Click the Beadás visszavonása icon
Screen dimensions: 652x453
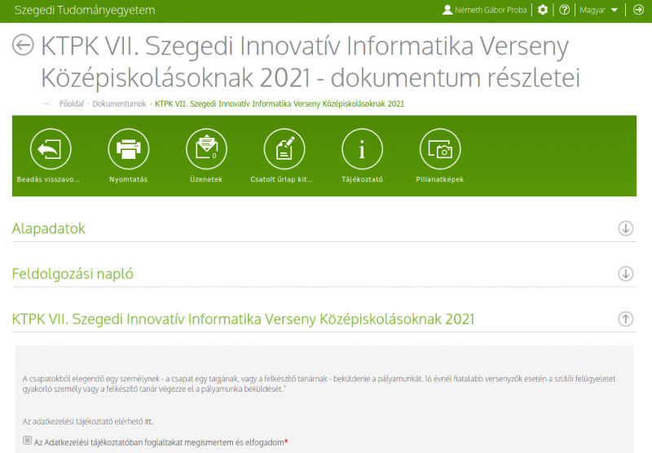tap(51, 150)
